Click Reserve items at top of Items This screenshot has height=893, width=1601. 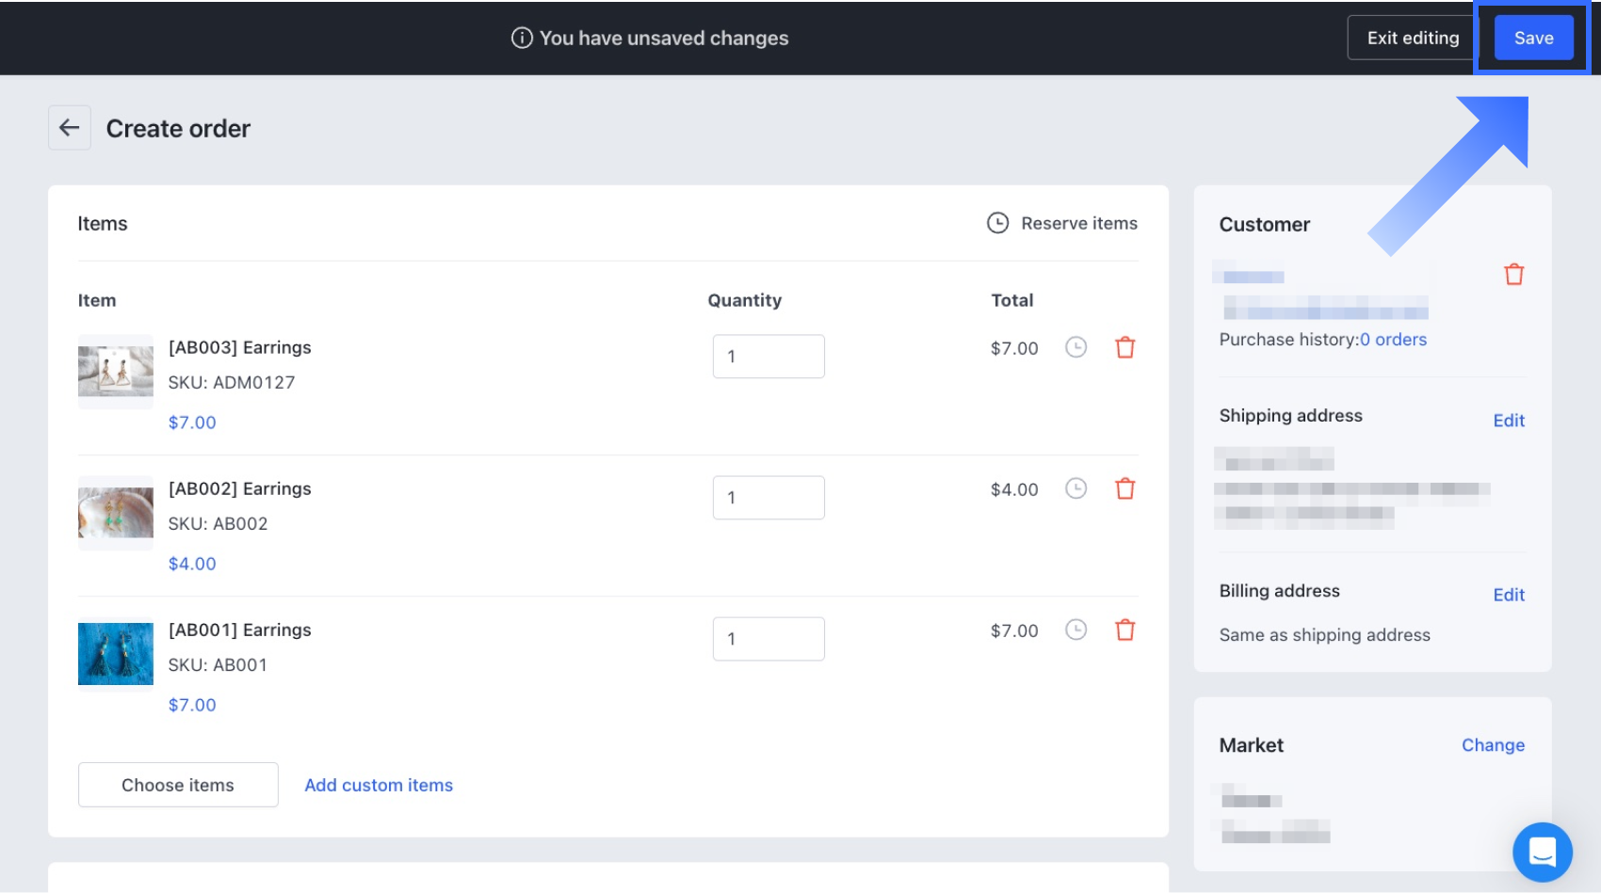tap(1062, 224)
